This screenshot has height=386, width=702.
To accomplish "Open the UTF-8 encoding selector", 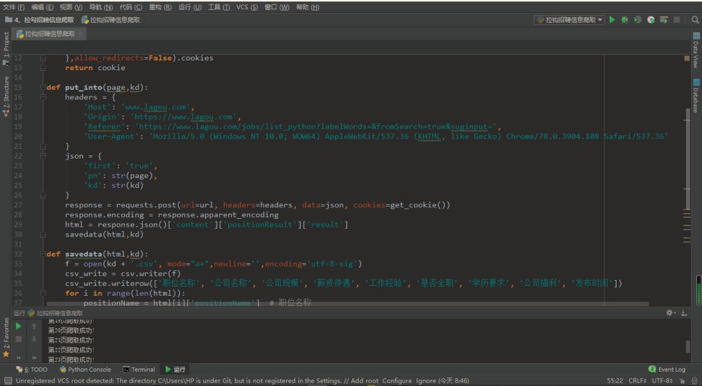I will pos(662,381).
